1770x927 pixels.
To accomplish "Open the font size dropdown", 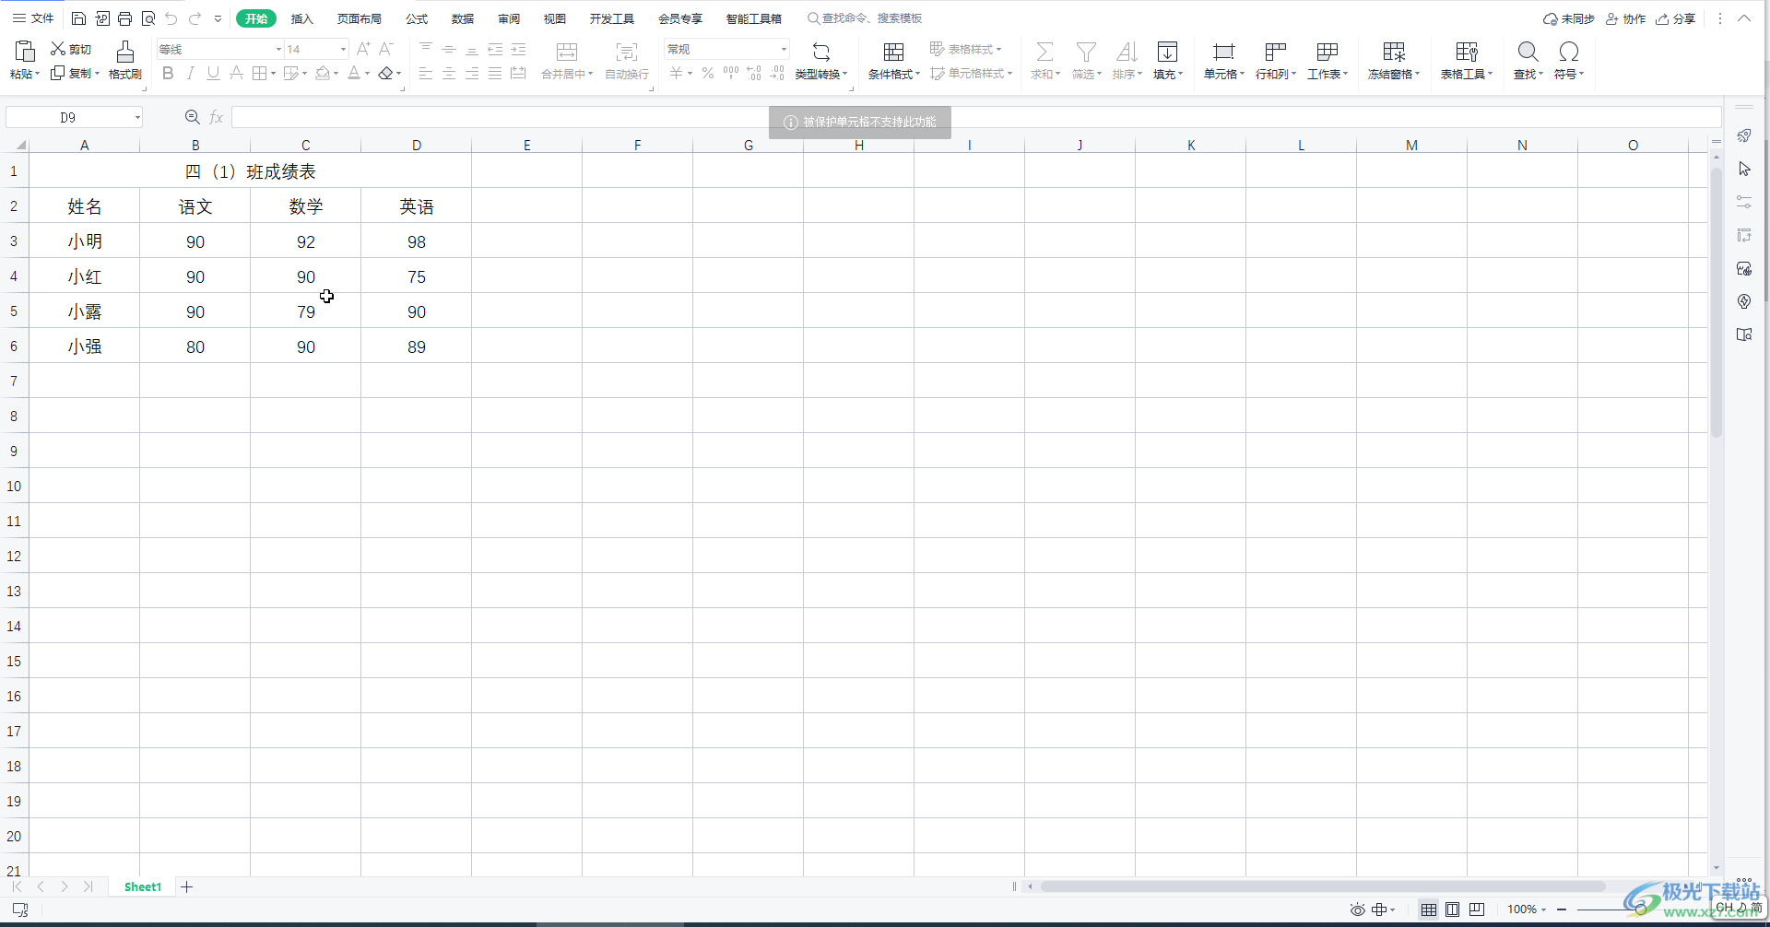I will coord(343,49).
